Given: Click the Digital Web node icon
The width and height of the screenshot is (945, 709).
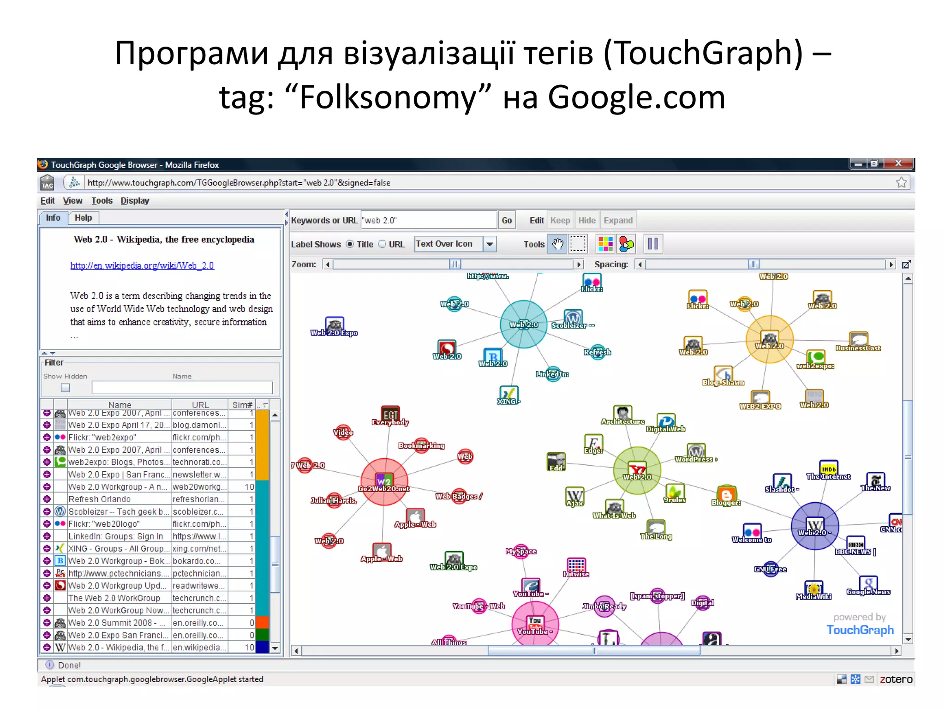Looking at the screenshot, I should pyautogui.click(x=666, y=421).
